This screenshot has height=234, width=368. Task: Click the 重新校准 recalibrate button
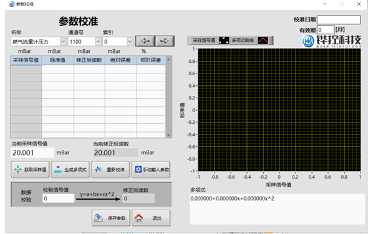pyautogui.click(x=110, y=169)
